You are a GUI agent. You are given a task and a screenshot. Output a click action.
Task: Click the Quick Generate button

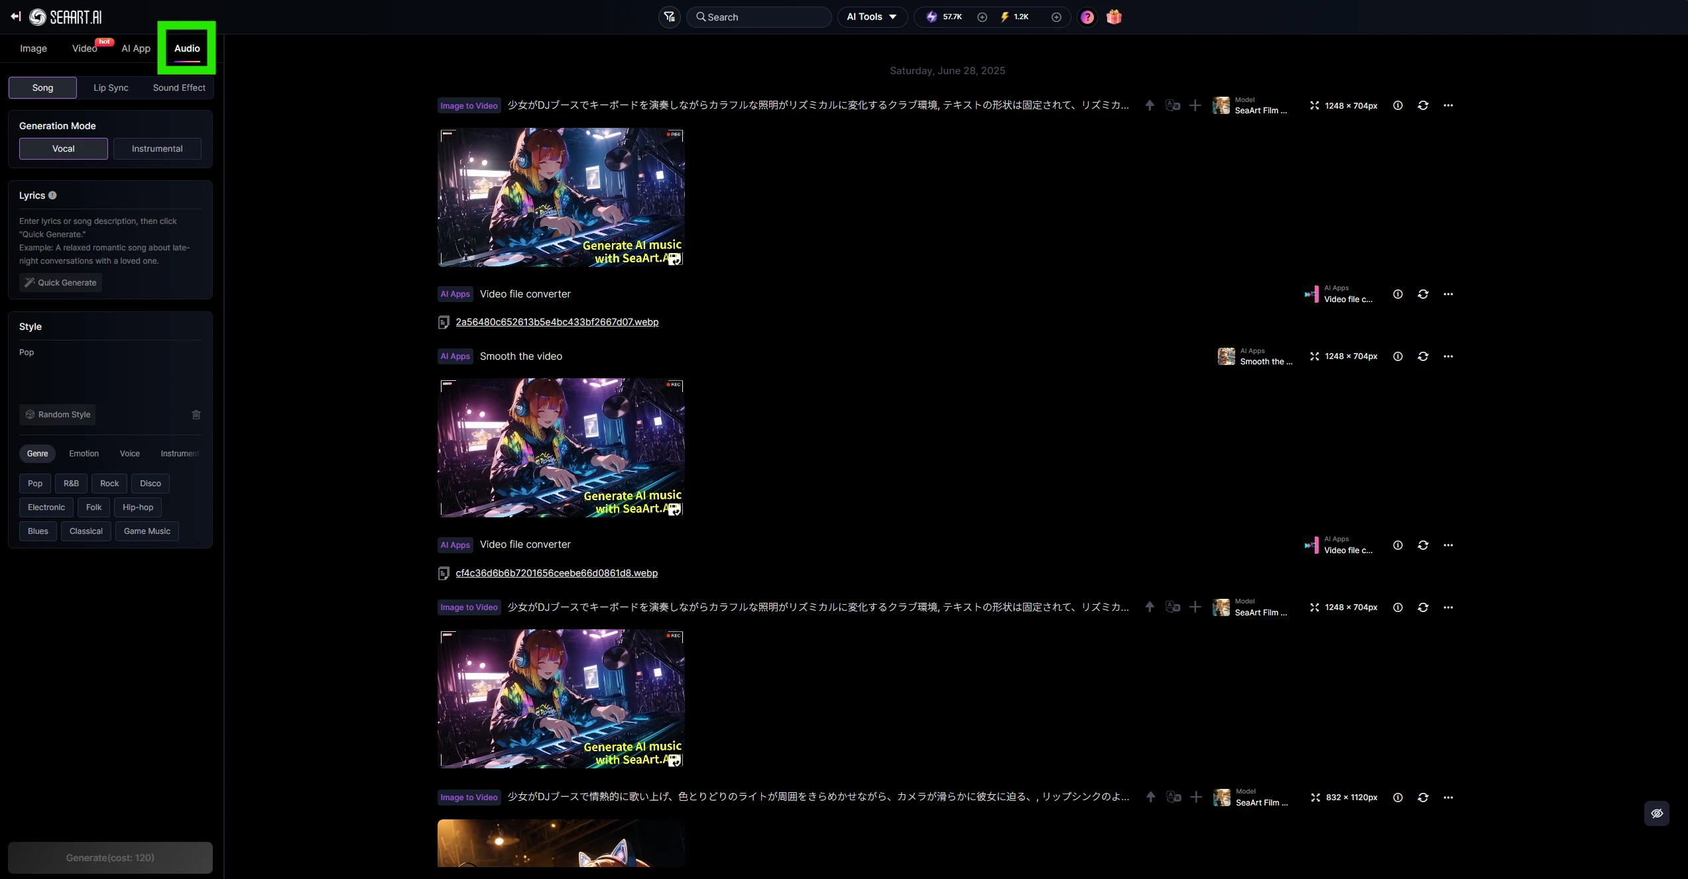click(x=60, y=283)
